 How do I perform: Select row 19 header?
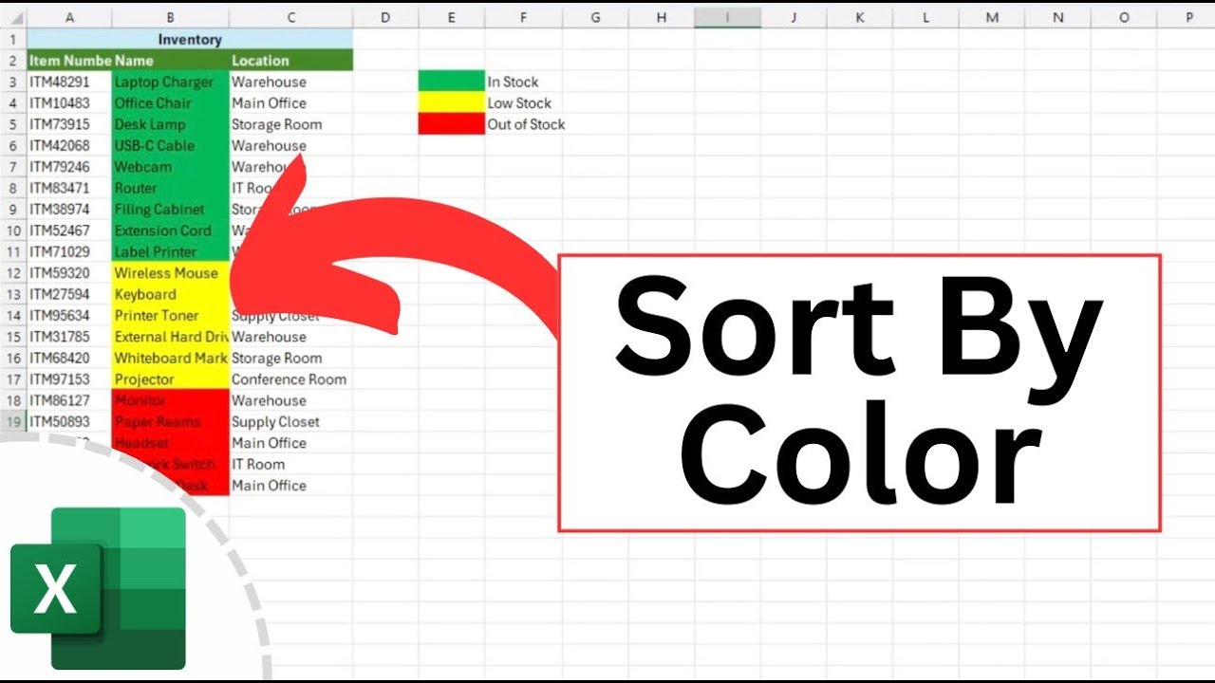(13, 421)
